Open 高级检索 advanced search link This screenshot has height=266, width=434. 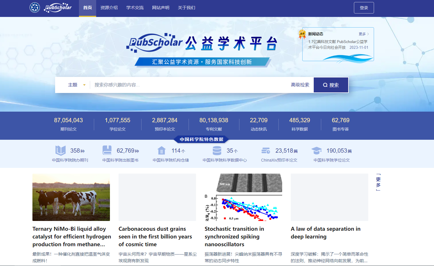[x=300, y=85]
